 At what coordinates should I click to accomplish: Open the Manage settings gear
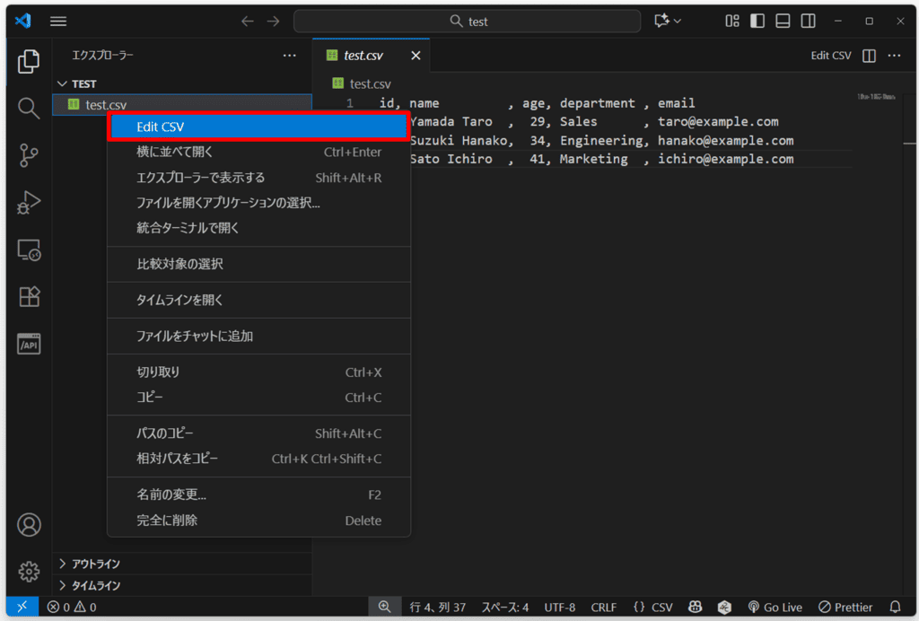click(29, 571)
